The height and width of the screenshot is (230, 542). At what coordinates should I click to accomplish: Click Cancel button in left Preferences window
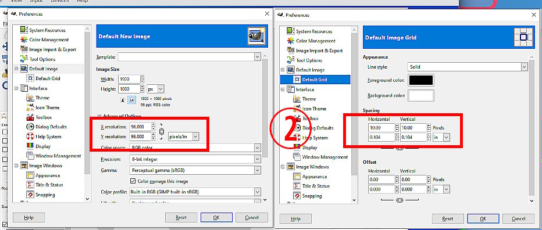pos(252,218)
